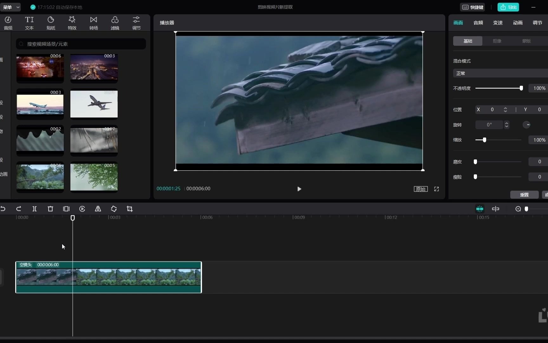Select the 基础 sub-tab
The image size is (548, 343).
point(468,41)
